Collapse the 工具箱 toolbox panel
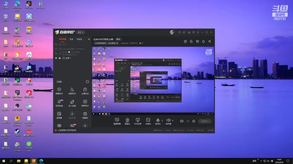This screenshot has height=164, width=293. 87,82
